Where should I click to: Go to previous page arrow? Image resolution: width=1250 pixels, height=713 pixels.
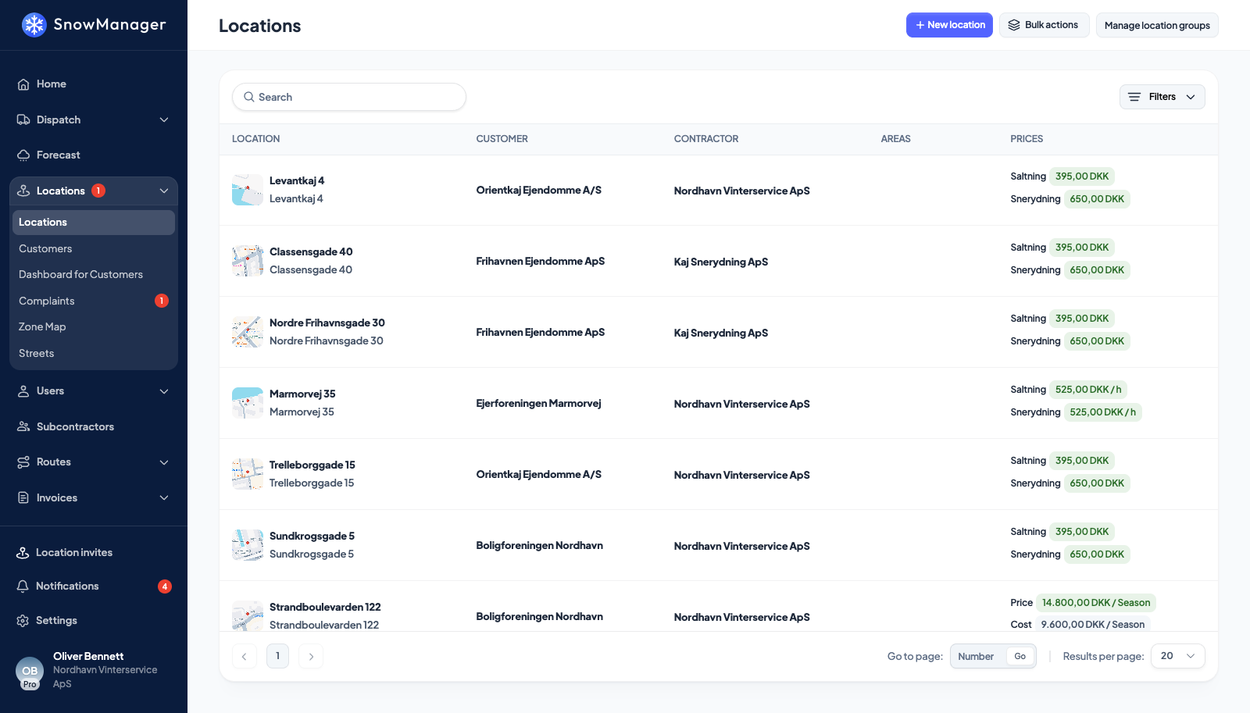point(245,657)
